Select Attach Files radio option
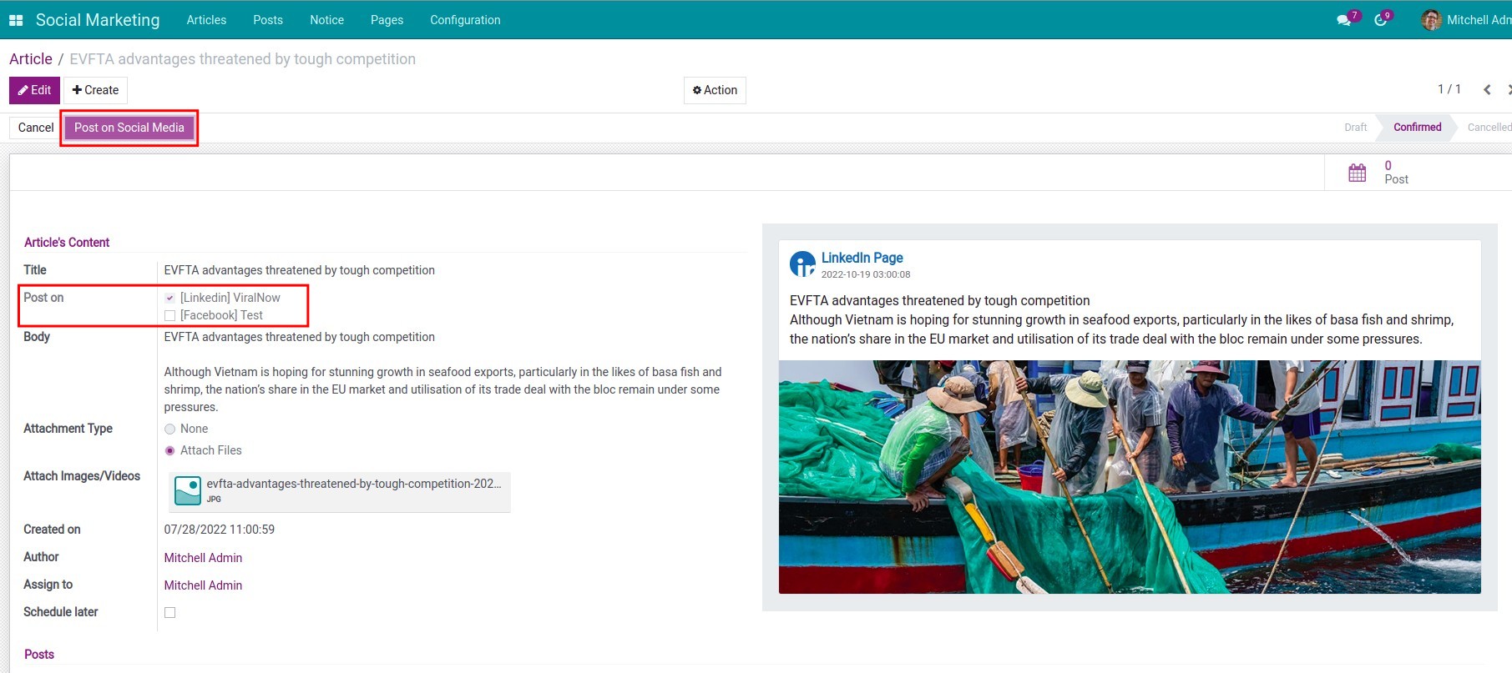 [170, 450]
